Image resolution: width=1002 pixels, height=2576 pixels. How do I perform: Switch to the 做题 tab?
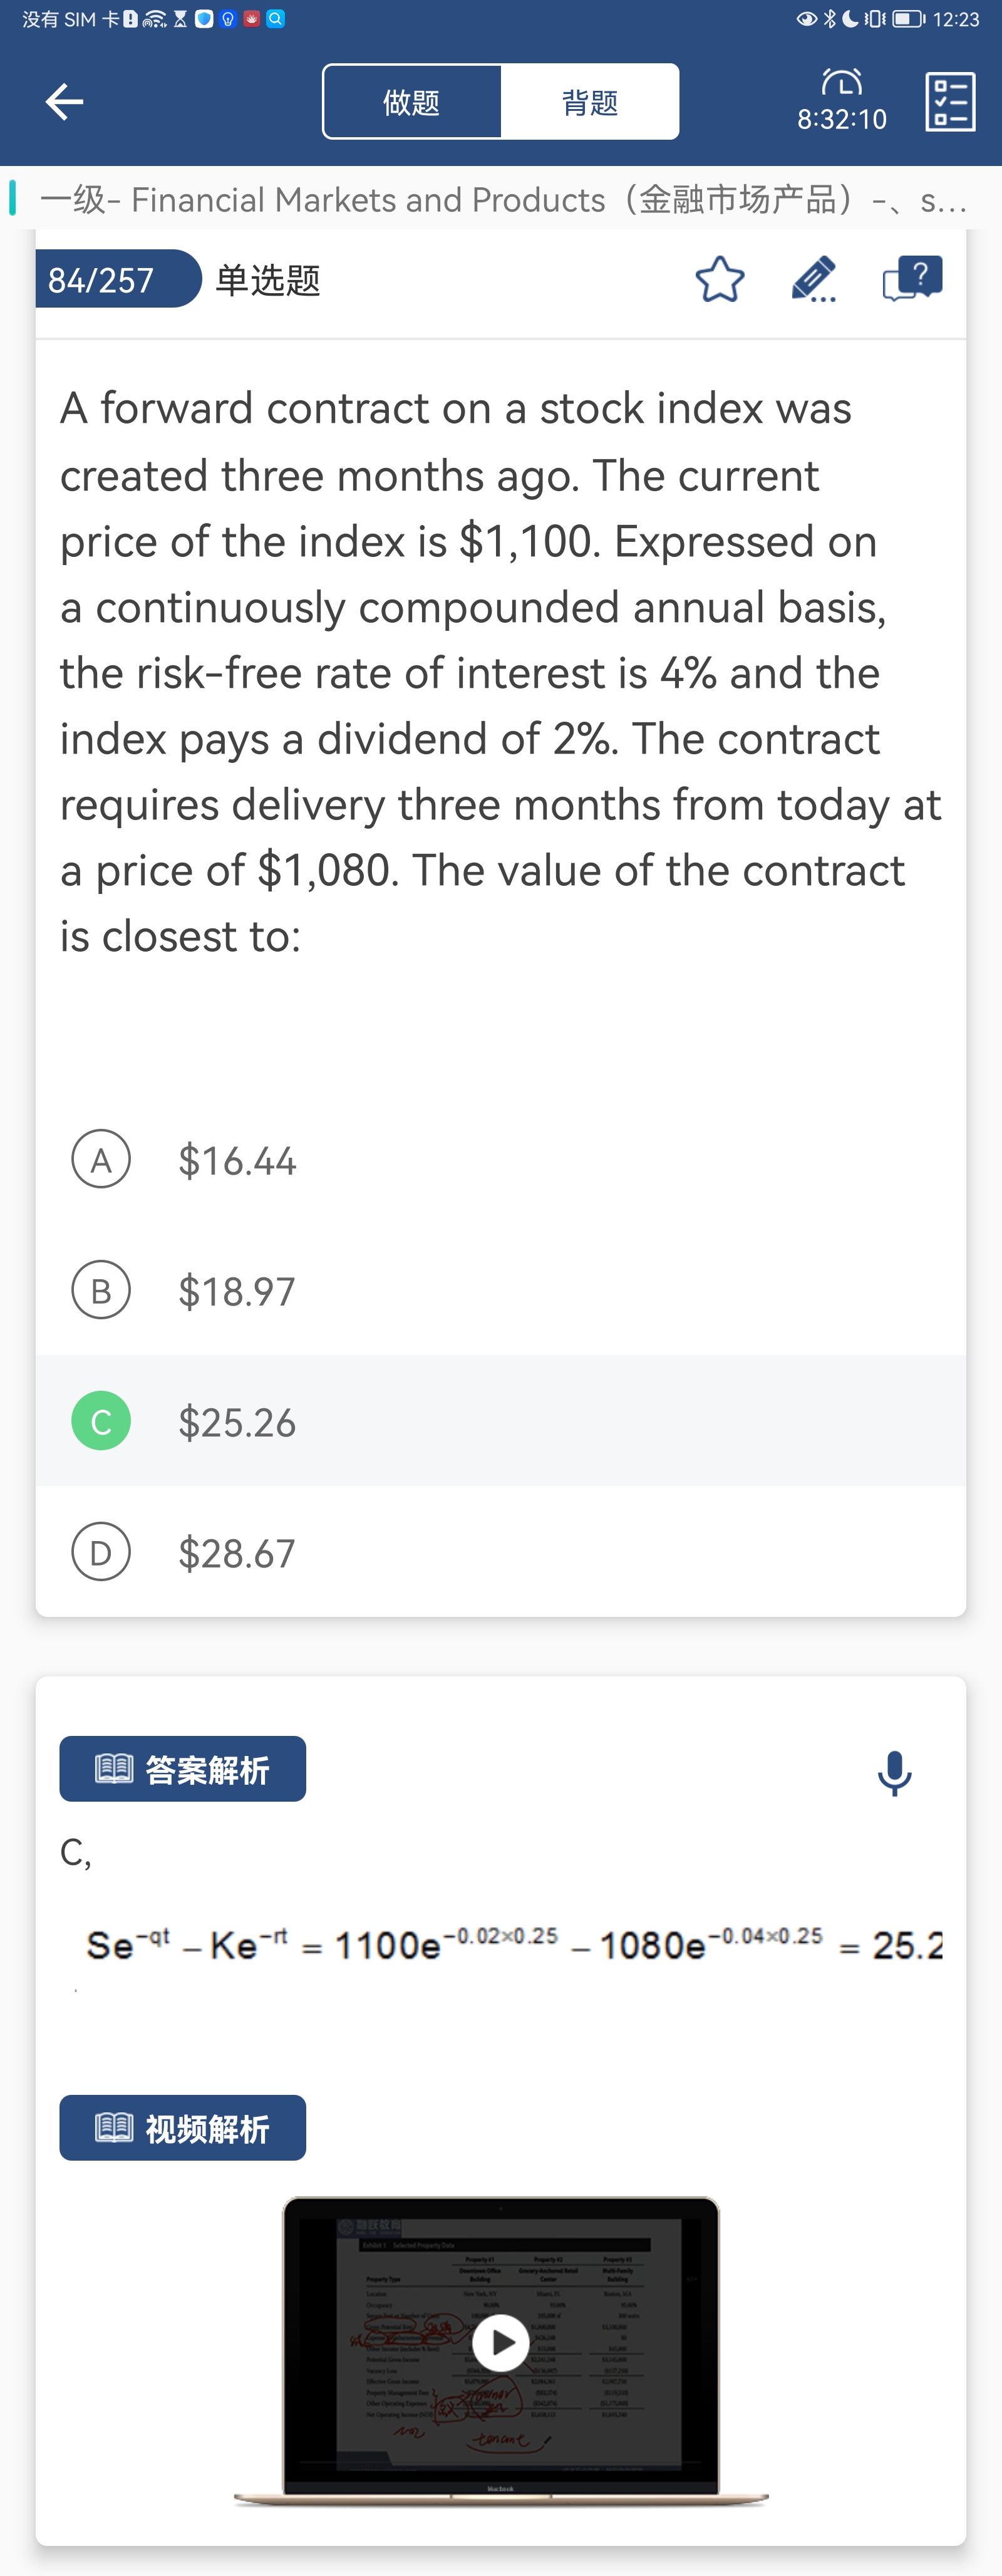click(x=412, y=102)
